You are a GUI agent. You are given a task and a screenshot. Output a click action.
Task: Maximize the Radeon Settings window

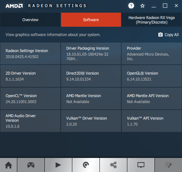tap(165, 6)
